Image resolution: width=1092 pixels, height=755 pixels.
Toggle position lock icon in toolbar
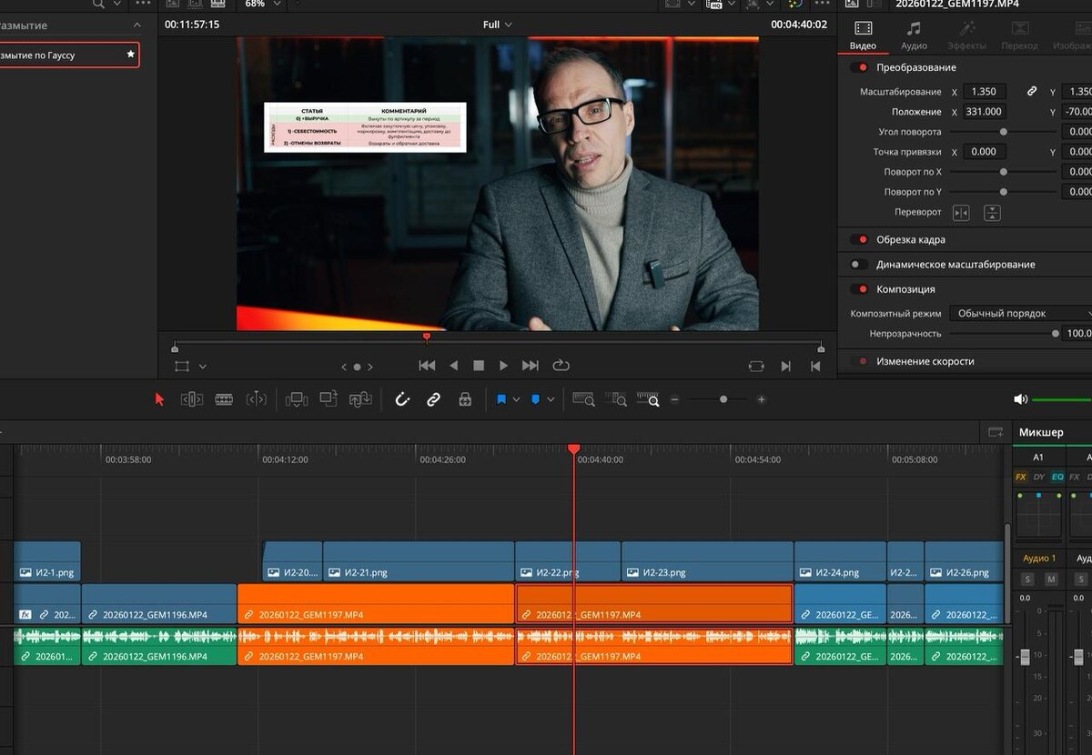click(x=464, y=398)
